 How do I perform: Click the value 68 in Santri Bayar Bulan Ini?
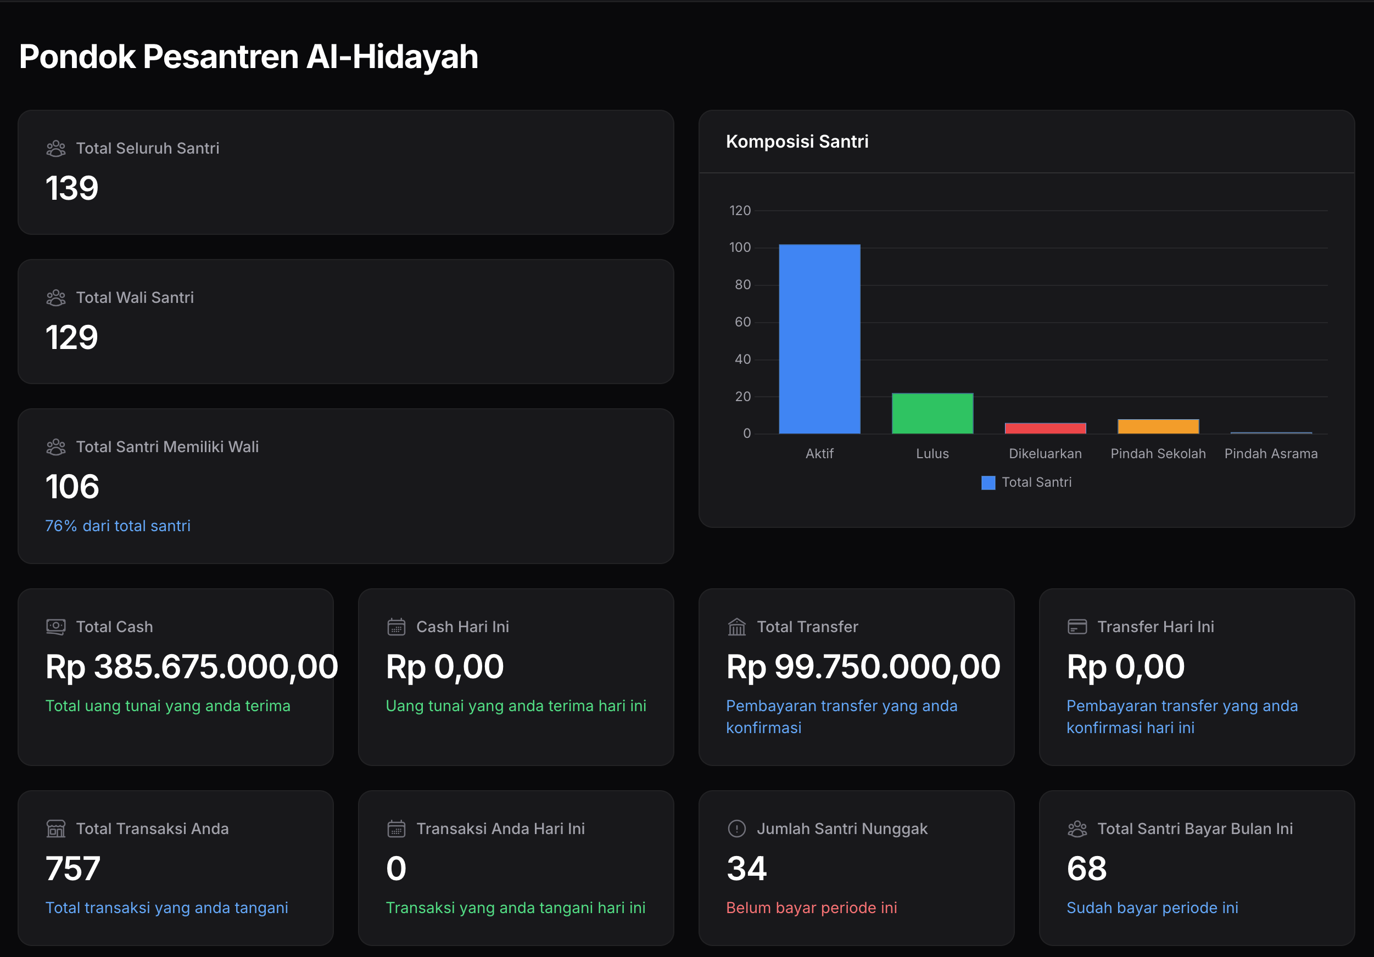1087,869
